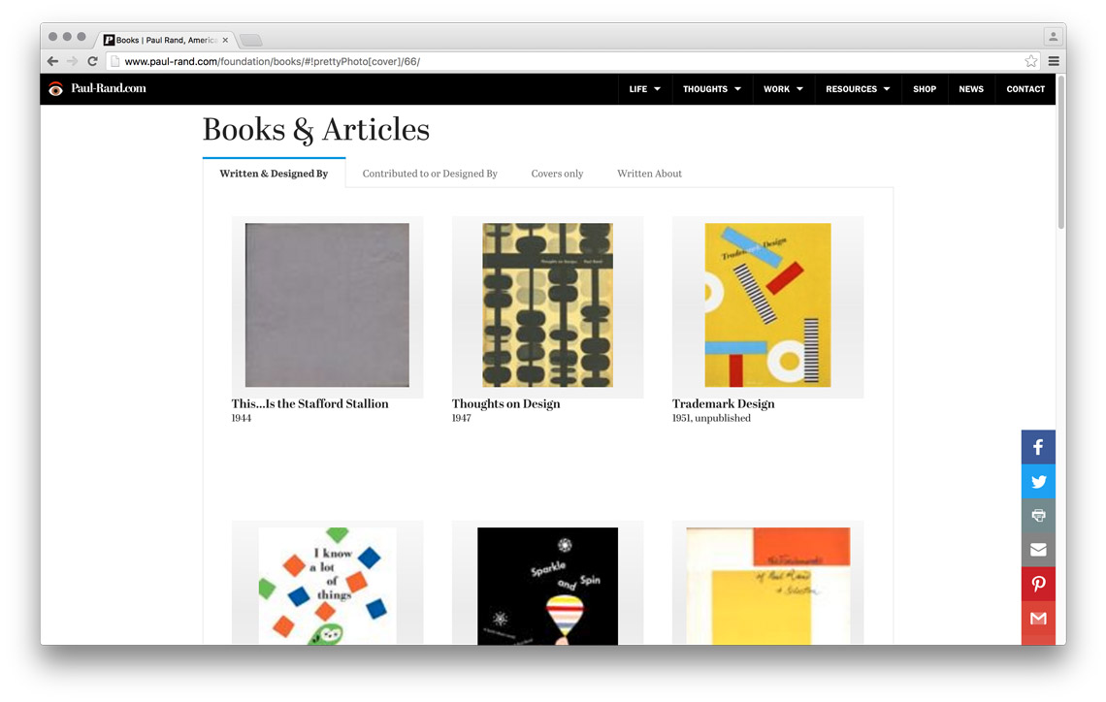This screenshot has width=1106, height=702.
Task: Pin page with Pinterest icon
Action: (x=1038, y=584)
